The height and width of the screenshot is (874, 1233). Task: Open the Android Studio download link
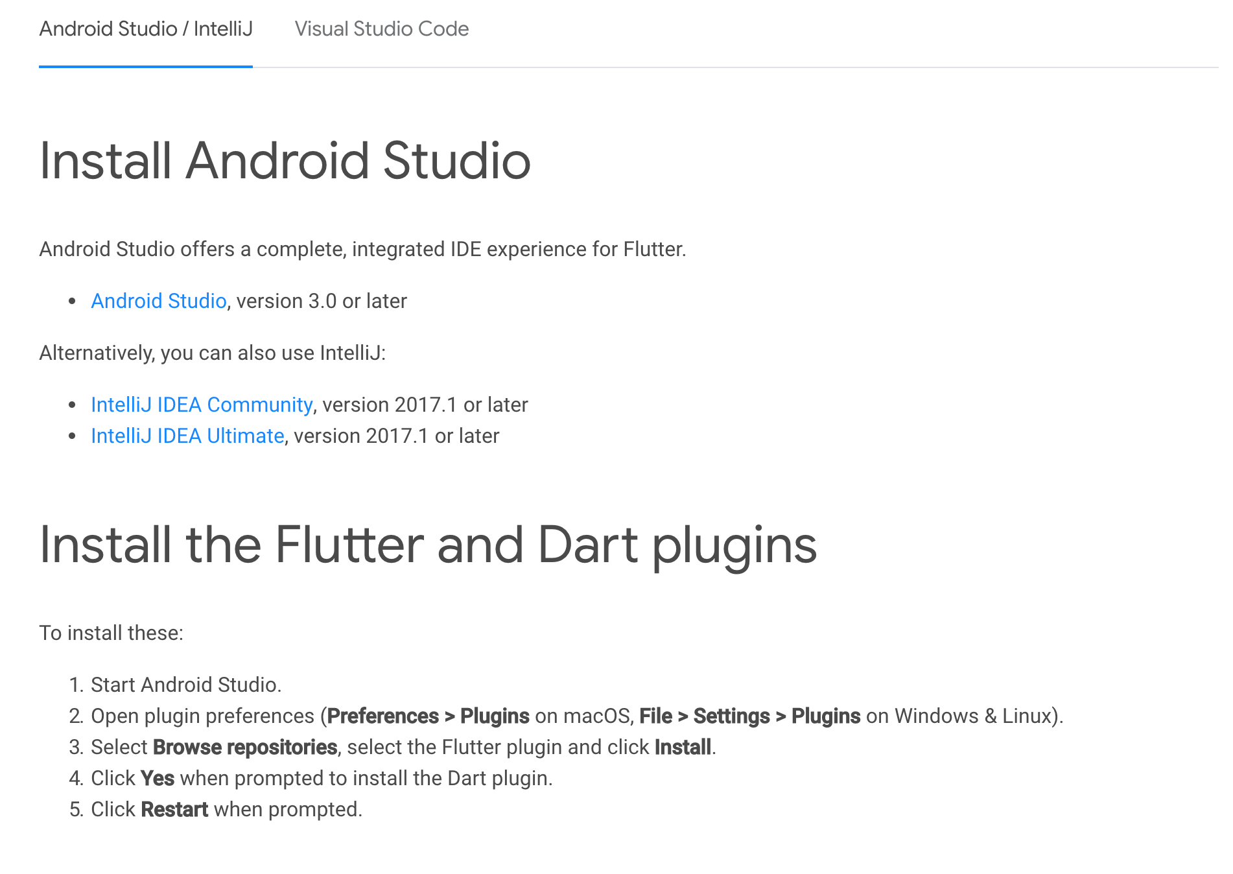(159, 301)
